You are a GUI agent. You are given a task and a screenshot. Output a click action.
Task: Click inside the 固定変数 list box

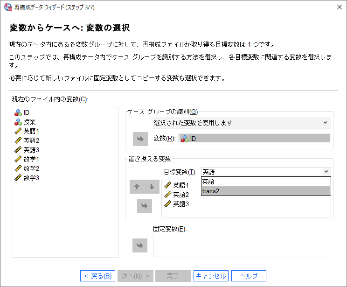tap(242, 245)
